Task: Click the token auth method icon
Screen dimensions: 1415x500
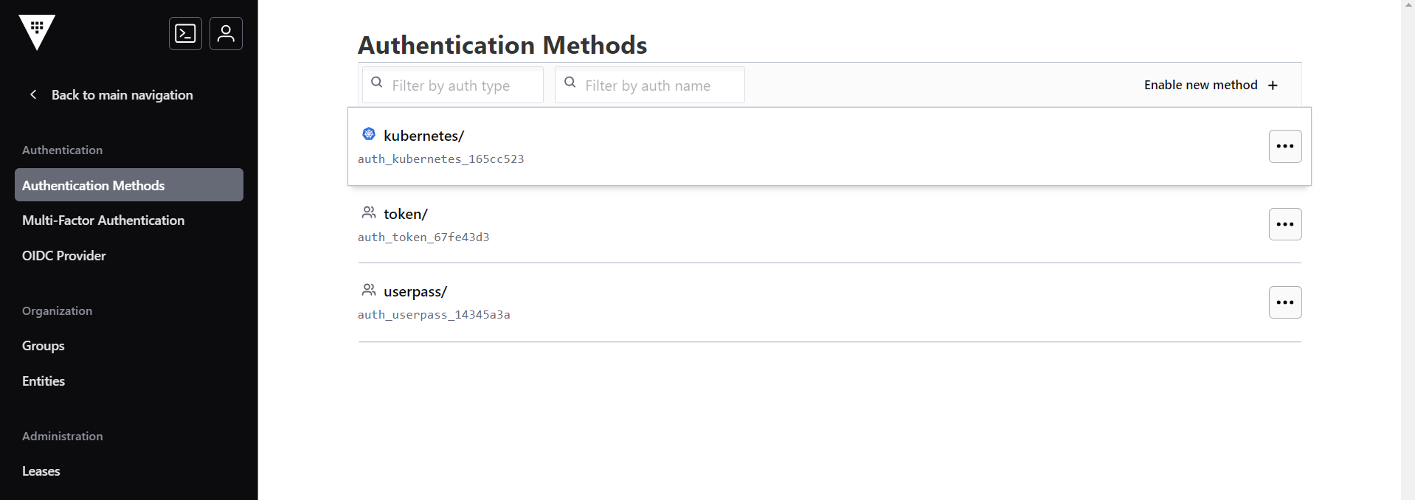Action: click(x=369, y=212)
